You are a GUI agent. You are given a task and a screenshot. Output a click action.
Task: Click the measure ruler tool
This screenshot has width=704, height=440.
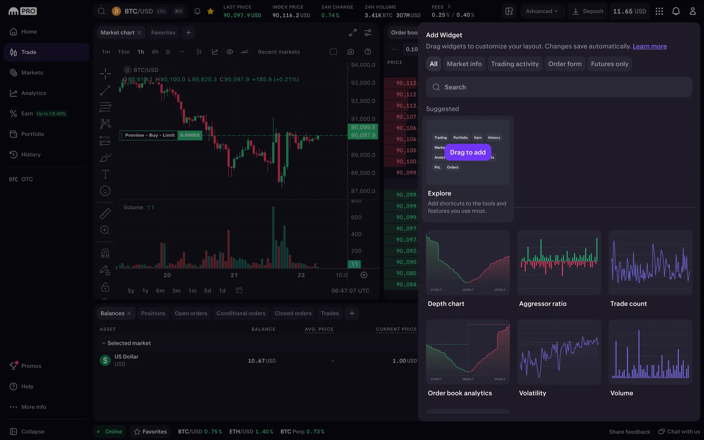[x=105, y=213]
